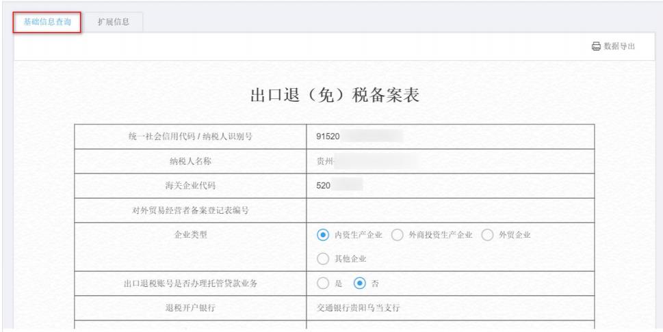The image size is (663, 332).
Task: Select the 内资生产企业 radio button
Action: coord(323,235)
